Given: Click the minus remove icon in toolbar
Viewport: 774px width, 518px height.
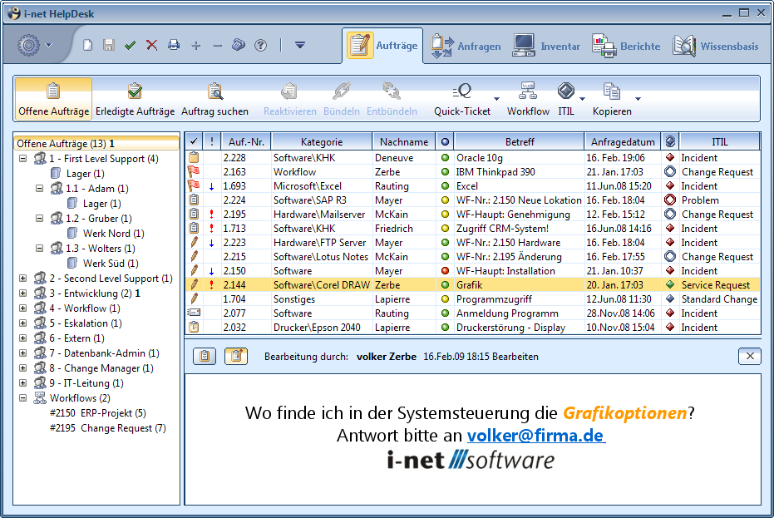Looking at the screenshot, I should pyautogui.click(x=218, y=46).
